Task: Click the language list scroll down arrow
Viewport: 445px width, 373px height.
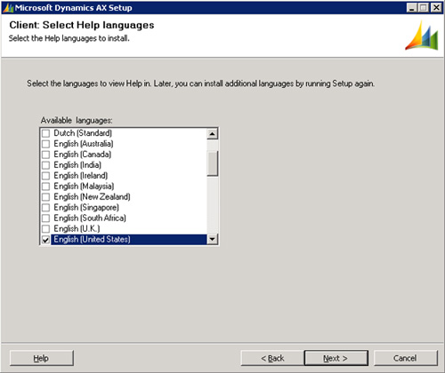Action: (212, 239)
